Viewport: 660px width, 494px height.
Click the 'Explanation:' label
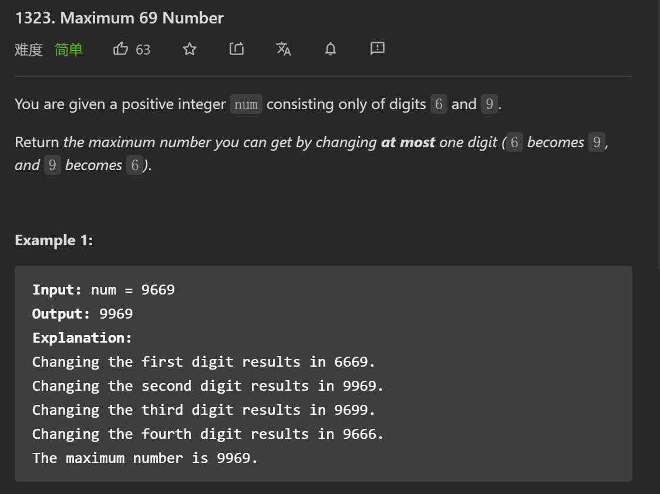click(x=82, y=338)
